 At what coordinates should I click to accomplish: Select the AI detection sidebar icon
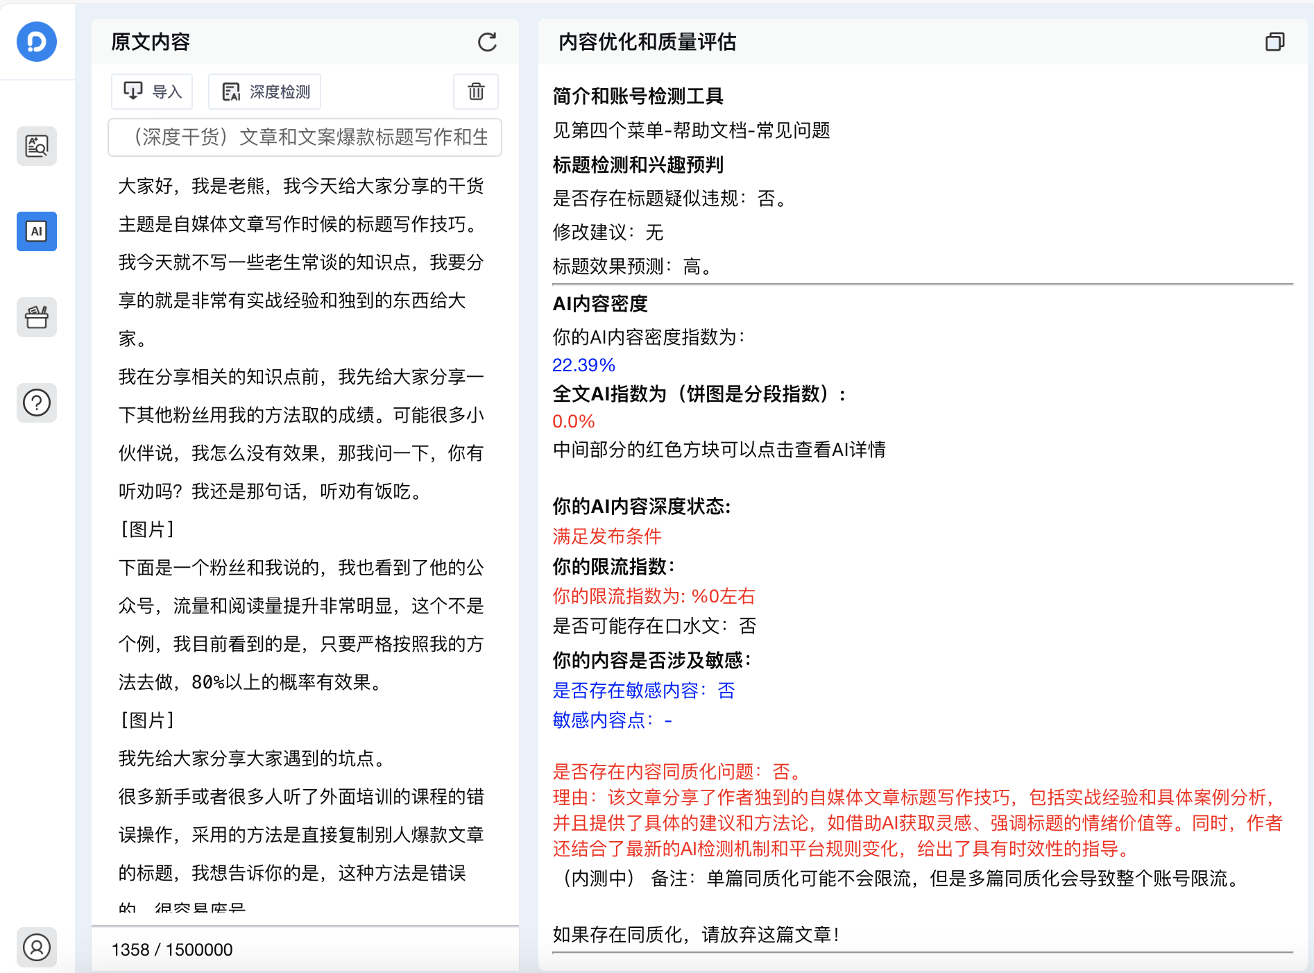(x=37, y=231)
